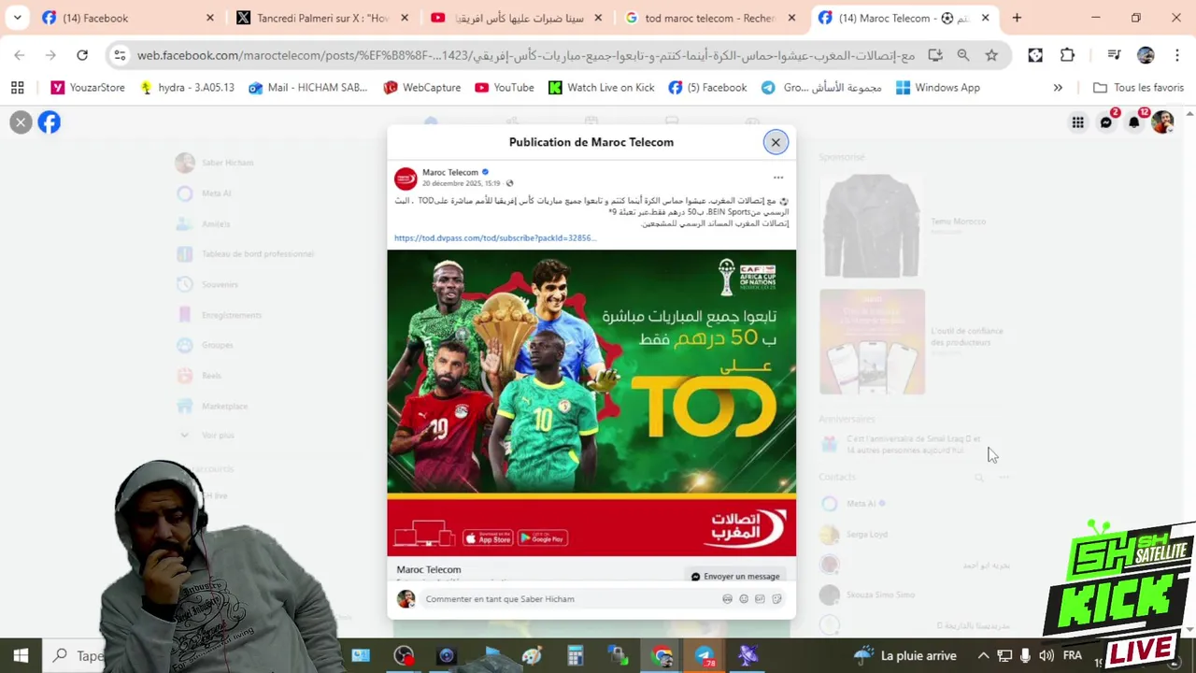
Task: Switch to the YouTube video tab
Action: tap(517, 18)
